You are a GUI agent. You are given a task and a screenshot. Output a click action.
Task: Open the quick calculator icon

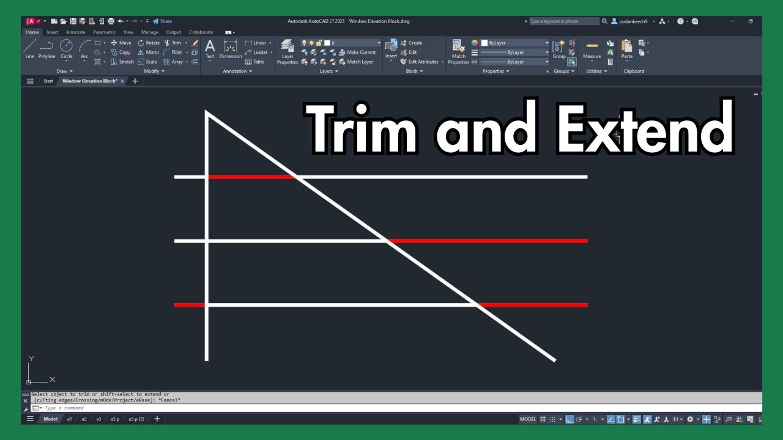[x=610, y=62]
